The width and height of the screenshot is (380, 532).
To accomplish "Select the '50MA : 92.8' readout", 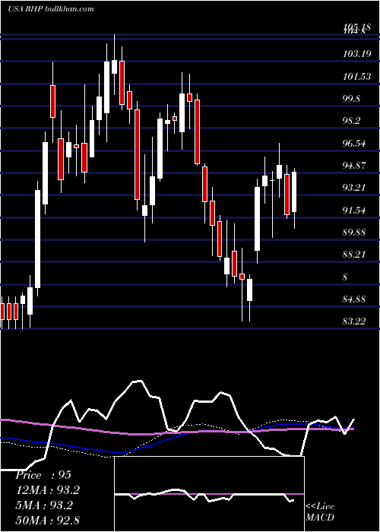I will [47, 520].
